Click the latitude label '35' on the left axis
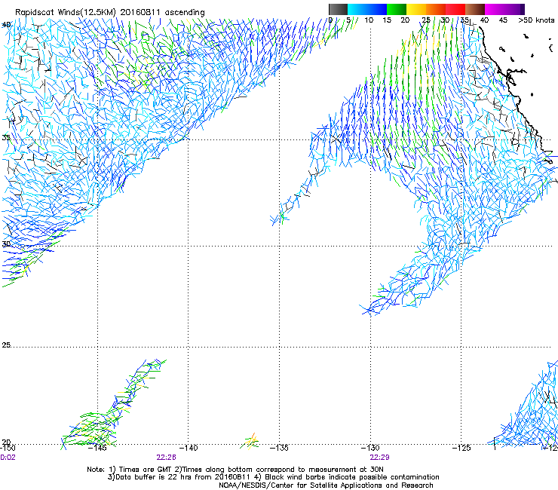The height and width of the screenshot is (490, 558). click(x=6, y=137)
